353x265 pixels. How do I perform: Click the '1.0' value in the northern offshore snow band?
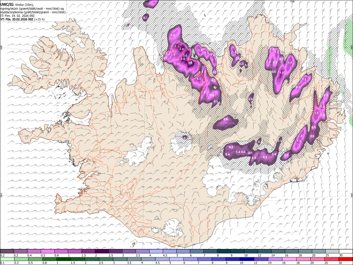pyautogui.click(x=173, y=36)
